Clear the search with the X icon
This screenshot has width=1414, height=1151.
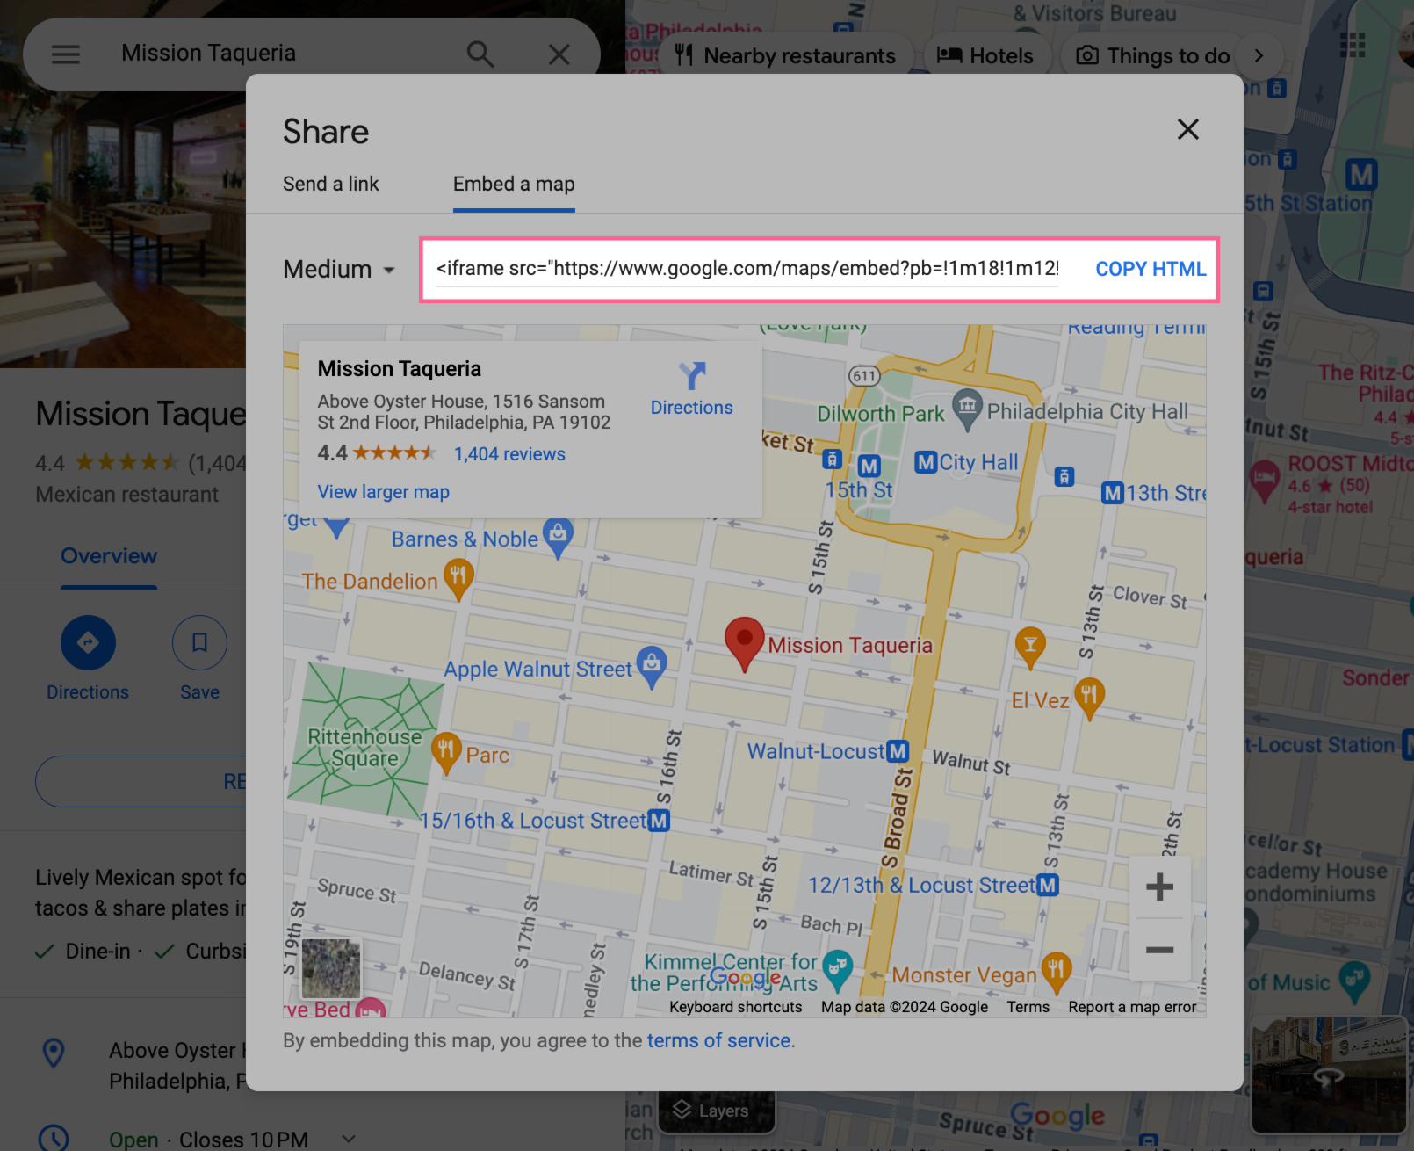click(559, 54)
